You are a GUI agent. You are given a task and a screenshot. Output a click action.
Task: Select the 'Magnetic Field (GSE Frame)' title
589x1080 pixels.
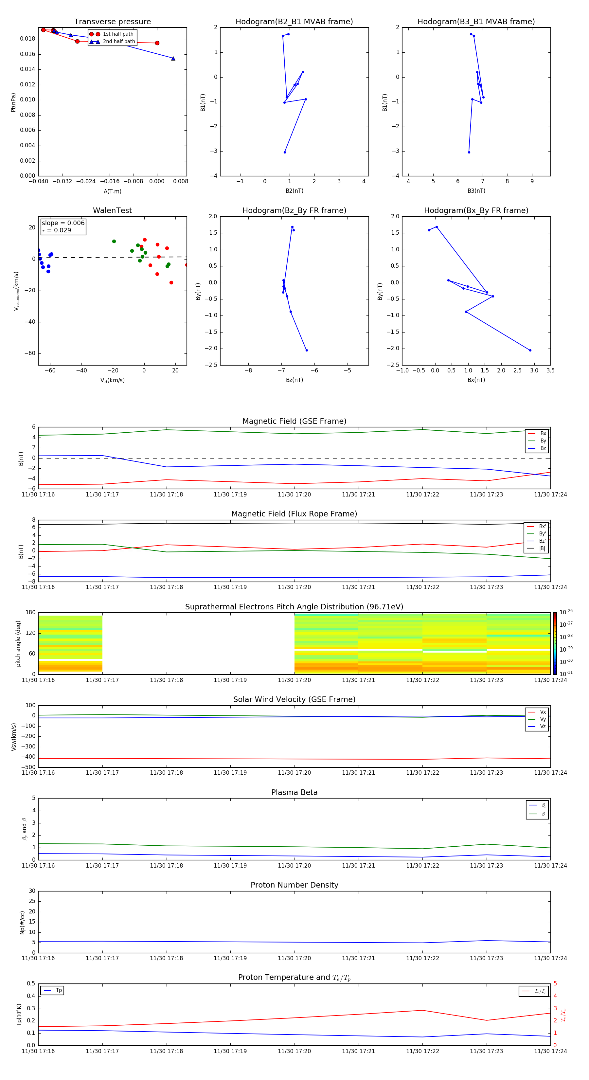tap(294, 421)
